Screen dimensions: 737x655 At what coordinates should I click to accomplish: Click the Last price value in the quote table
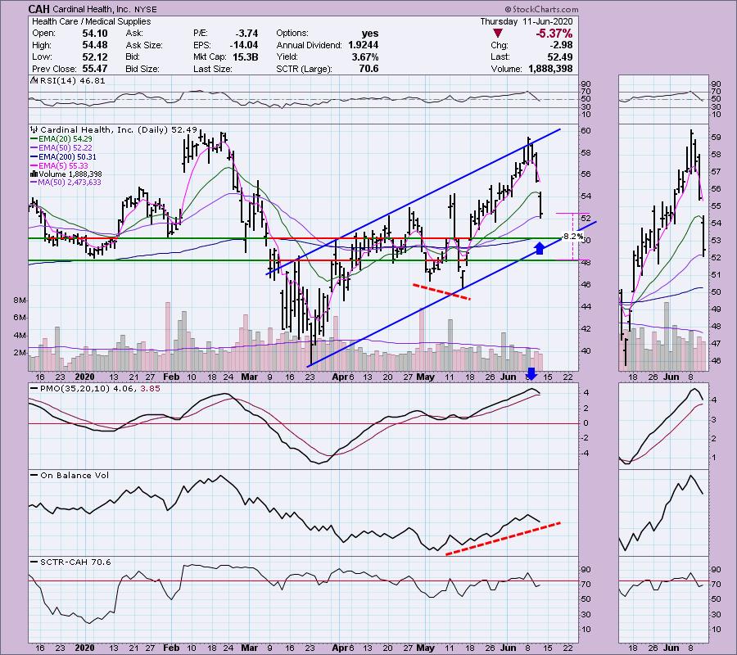pos(560,56)
